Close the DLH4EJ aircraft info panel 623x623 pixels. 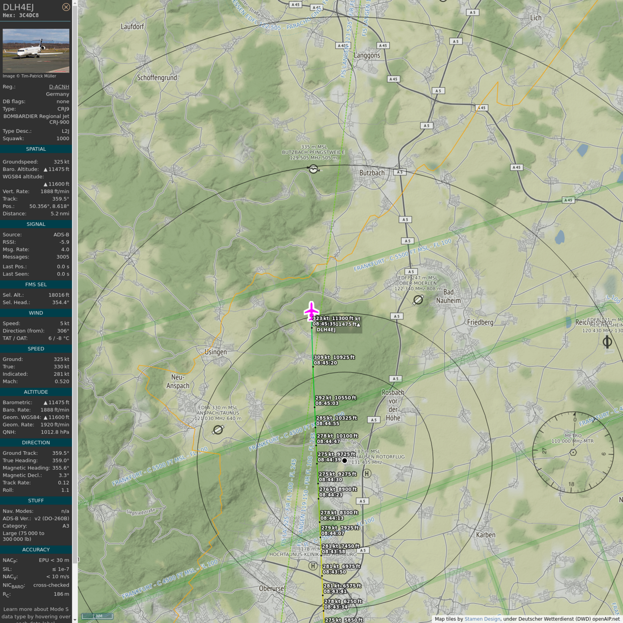point(66,7)
